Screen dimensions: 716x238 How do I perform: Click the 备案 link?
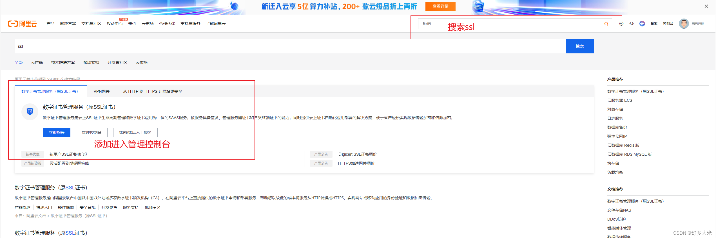pos(654,24)
